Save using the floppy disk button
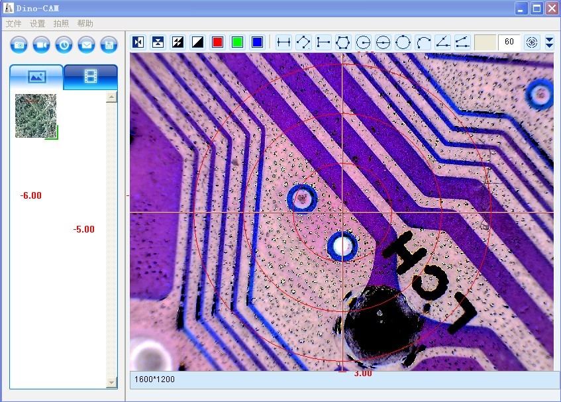Image resolution: width=561 pixels, height=402 pixels. (x=109, y=45)
